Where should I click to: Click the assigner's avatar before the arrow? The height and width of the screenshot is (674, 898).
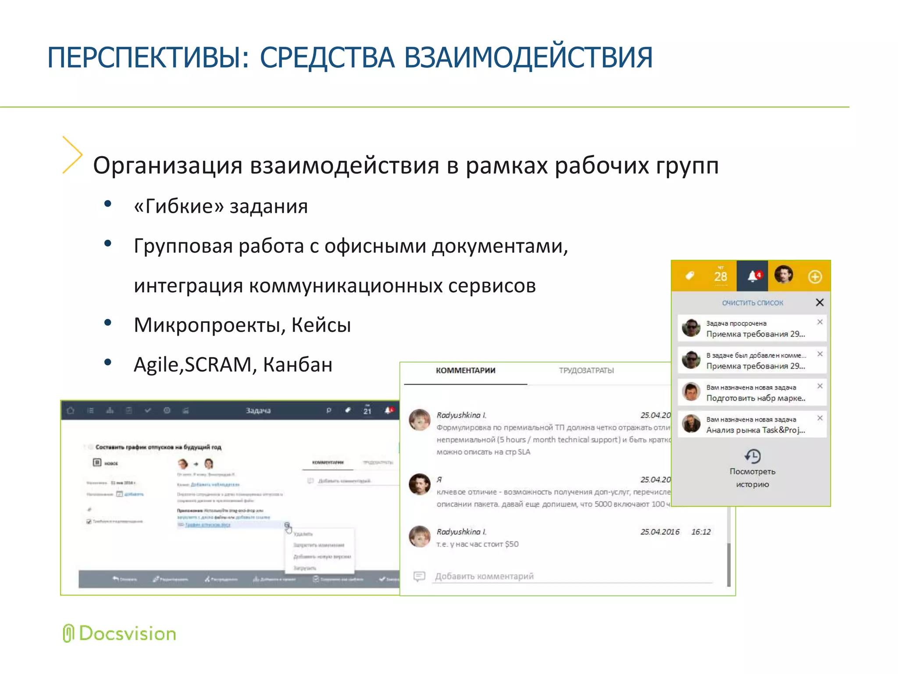(x=183, y=463)
